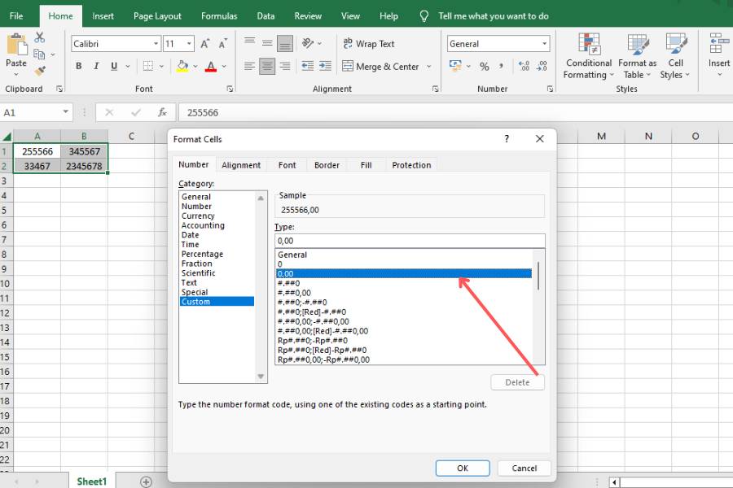Open the Number group dialog launcher
Viewport: 733px width, 488px height.
pos(550,89)
